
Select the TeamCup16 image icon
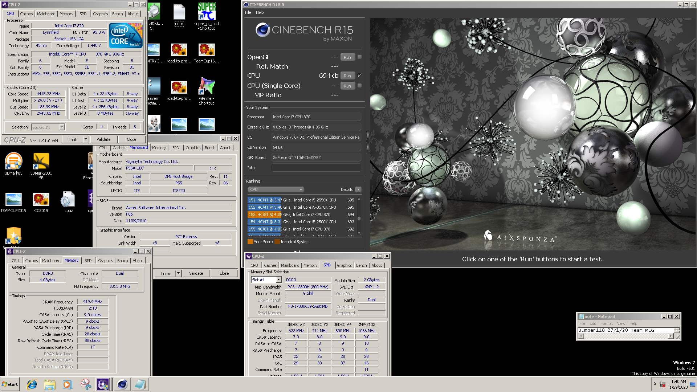point(207,53)
